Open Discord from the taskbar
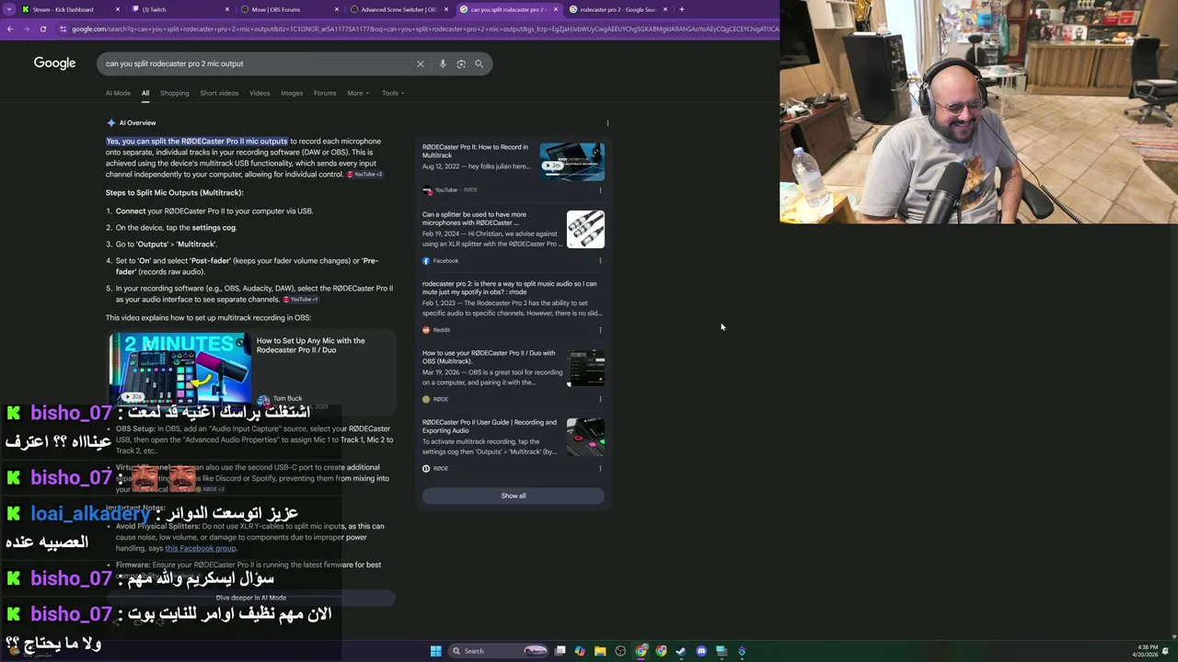The height and width of the screenshot is (662, 1178). 701,651
